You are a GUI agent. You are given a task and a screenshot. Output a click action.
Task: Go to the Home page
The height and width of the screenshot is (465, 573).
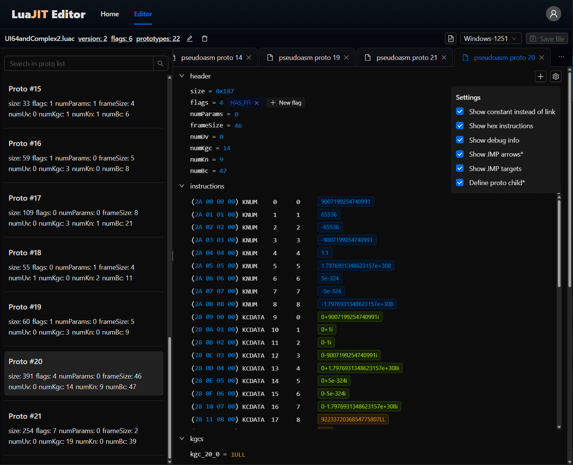coord(109,14)
